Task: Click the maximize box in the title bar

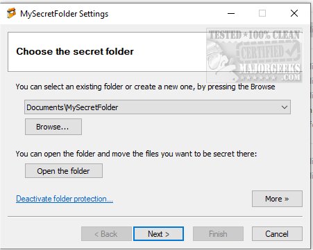Action: [x=262, y=13]
